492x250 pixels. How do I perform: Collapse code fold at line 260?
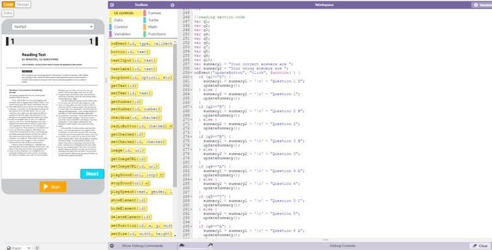click(192, 77)
